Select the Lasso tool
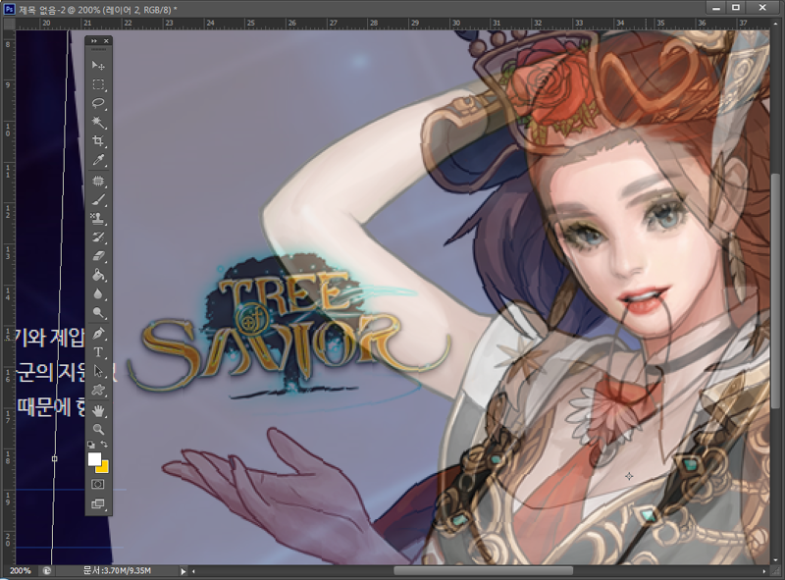This screenshot has height=580, width=785. (98, 104)
